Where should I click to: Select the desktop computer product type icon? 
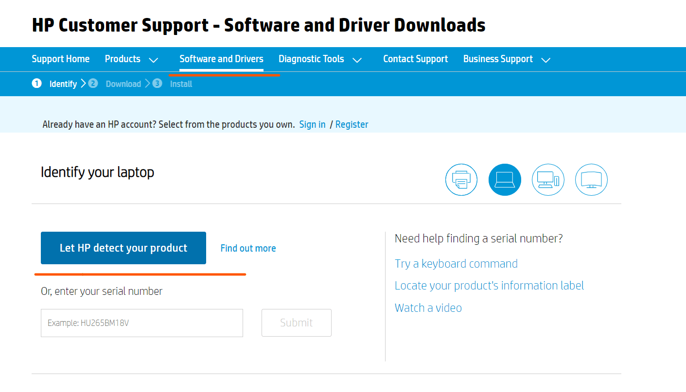pos(548,180)
